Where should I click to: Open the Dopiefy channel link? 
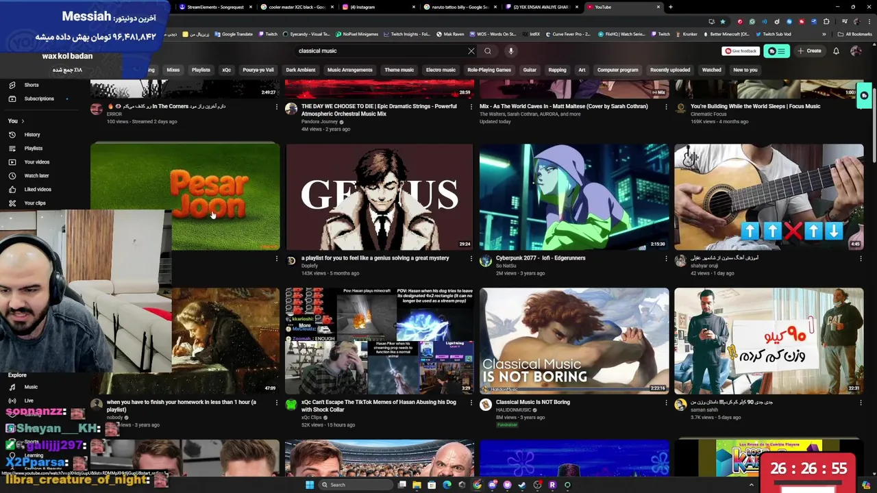310,266
